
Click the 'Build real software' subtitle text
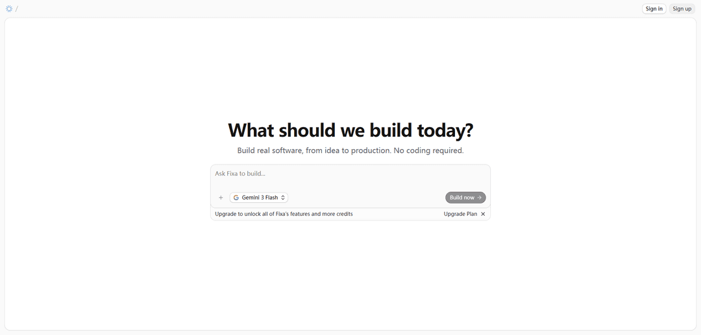click(350, 150)
